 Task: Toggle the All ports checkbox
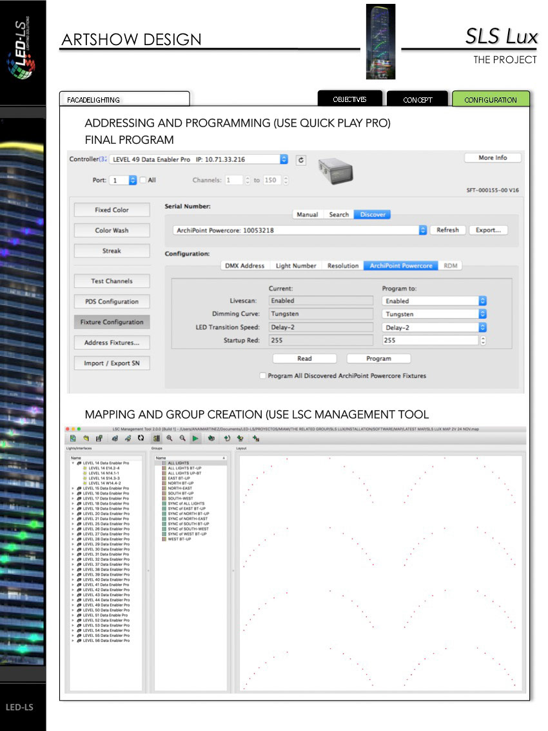click(143, 180)
